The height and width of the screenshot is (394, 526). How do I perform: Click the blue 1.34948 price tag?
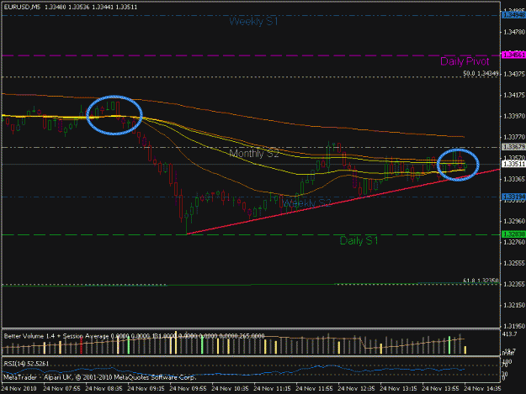pyautogui.click(x=513, y=15)
